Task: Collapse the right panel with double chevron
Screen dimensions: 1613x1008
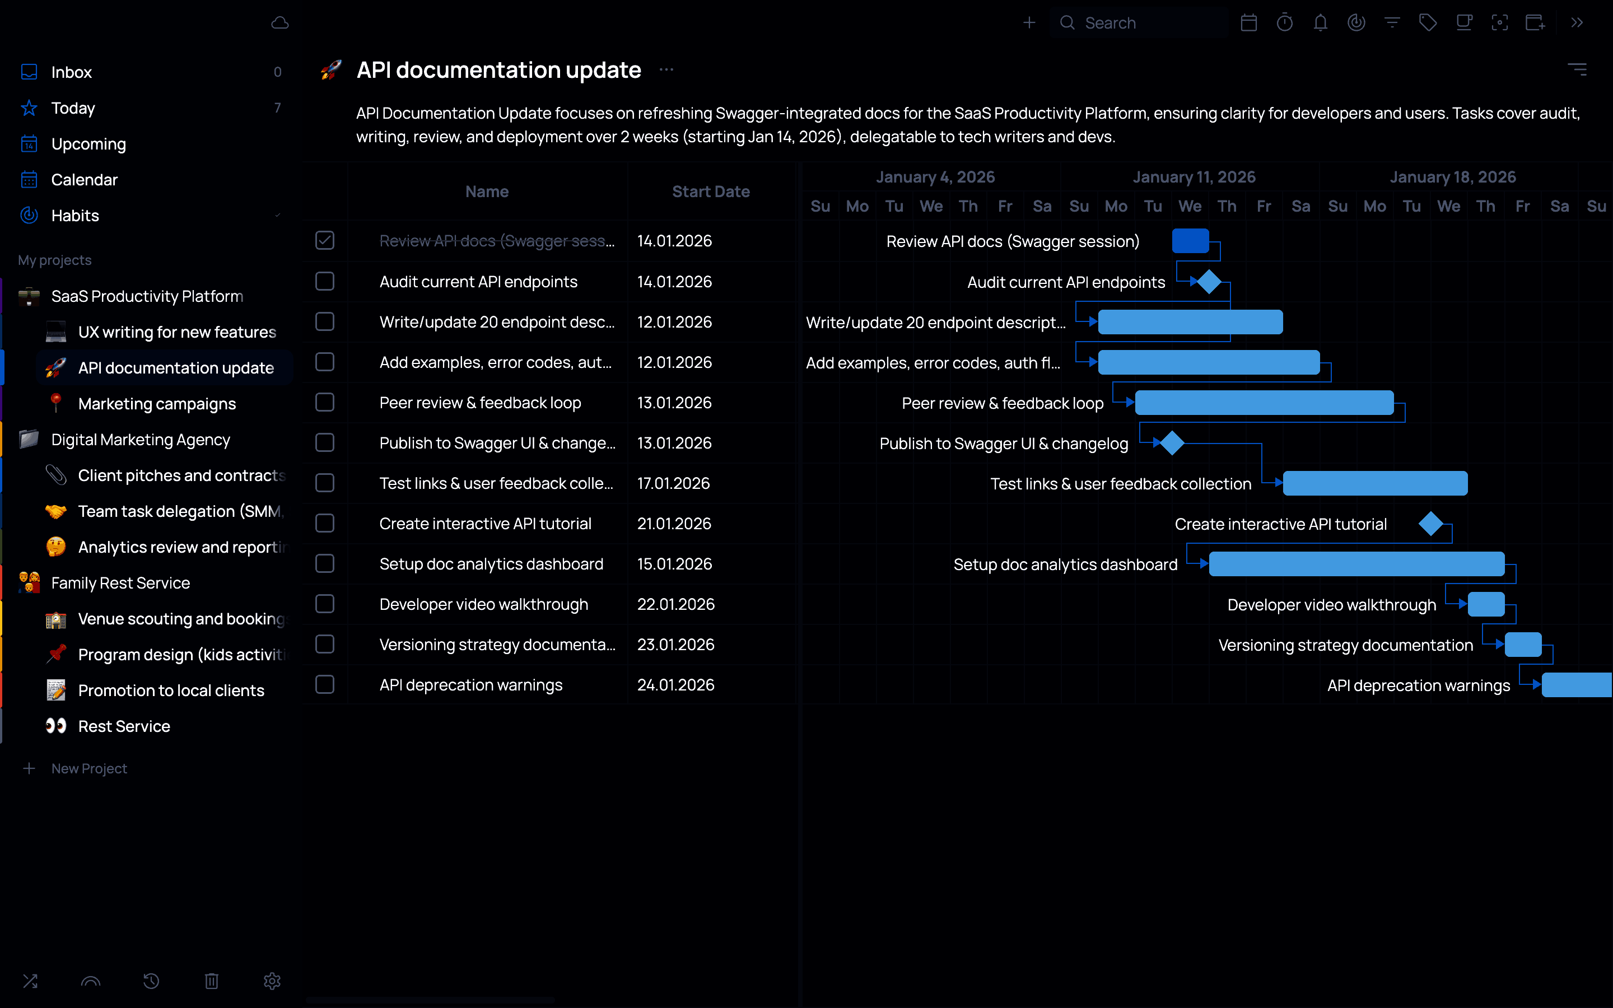Action: click(1577, 22)
